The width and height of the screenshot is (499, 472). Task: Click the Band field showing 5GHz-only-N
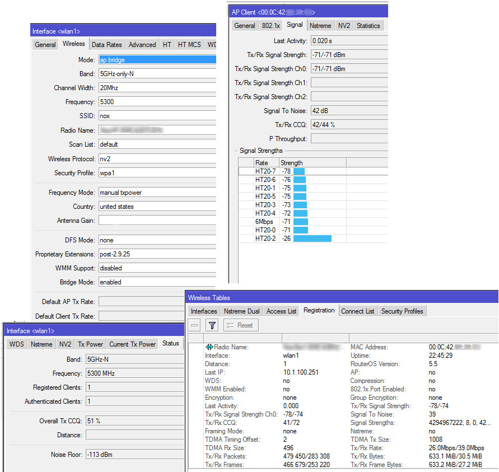pos(157,74)
